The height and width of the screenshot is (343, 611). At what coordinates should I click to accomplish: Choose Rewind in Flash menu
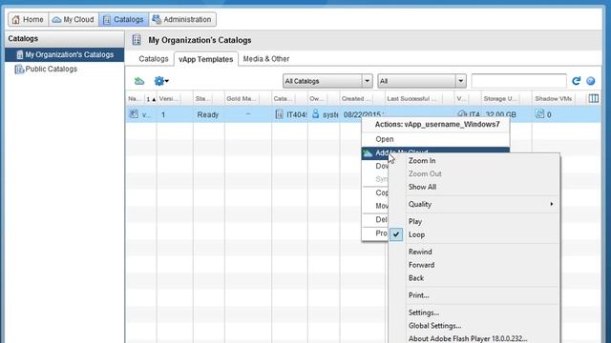[420, 252]
